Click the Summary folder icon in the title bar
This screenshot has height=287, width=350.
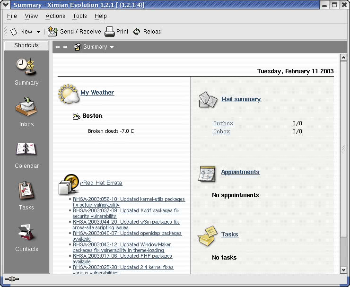pos(78,47)
